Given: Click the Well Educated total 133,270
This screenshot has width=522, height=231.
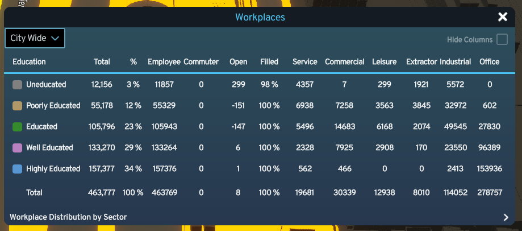Looking at the screenshot, I should [102, 148].
